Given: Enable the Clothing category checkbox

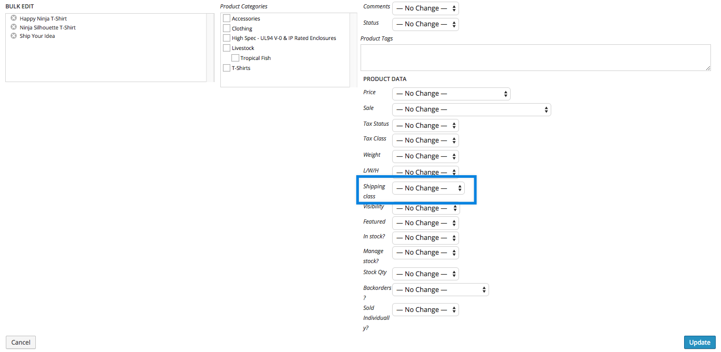Looking at the screenshot, I should [226, 28].
